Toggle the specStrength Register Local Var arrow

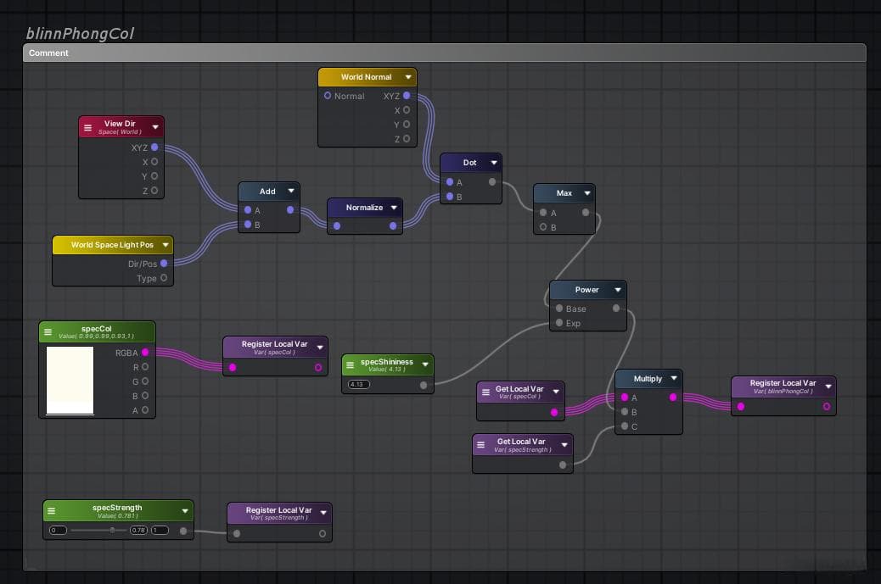(323, 513)
